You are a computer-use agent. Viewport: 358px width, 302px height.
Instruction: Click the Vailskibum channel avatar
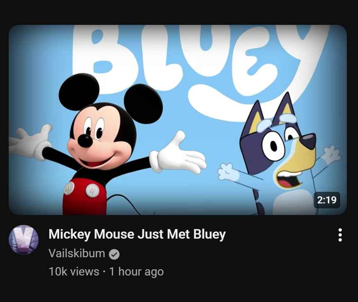click(24, 239)
